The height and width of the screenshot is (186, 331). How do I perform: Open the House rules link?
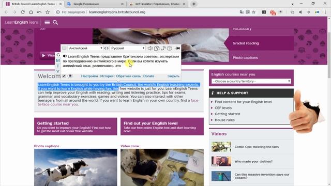coord(224,120)
